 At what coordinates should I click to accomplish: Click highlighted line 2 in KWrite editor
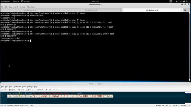[60, 96]
